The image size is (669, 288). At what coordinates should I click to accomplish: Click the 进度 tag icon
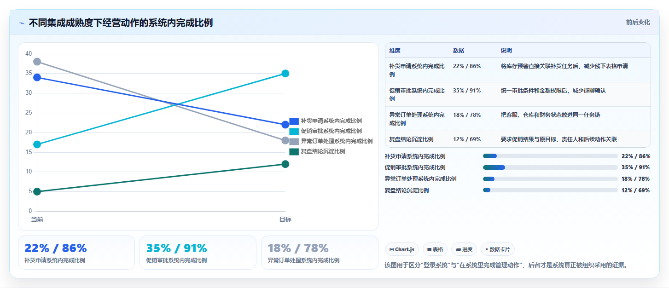coord(458,249)
